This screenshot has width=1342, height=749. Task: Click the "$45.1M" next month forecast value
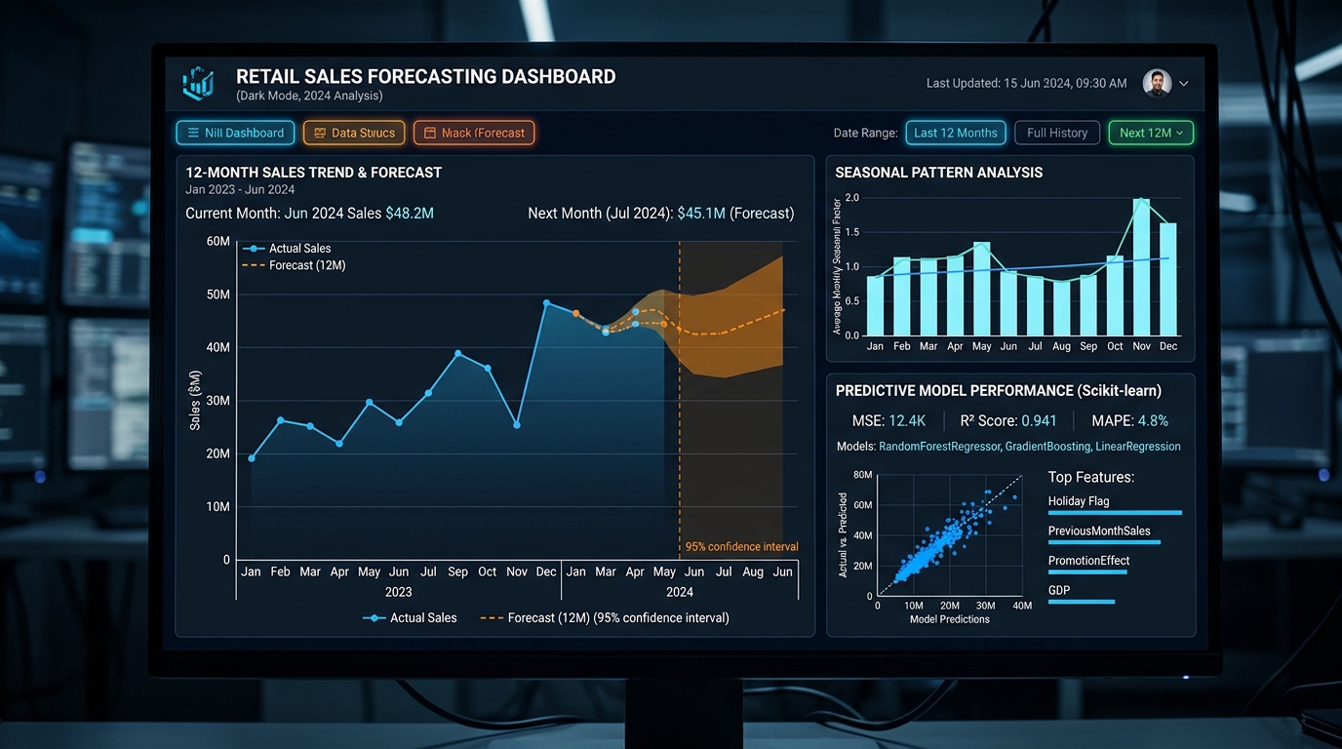701,213
